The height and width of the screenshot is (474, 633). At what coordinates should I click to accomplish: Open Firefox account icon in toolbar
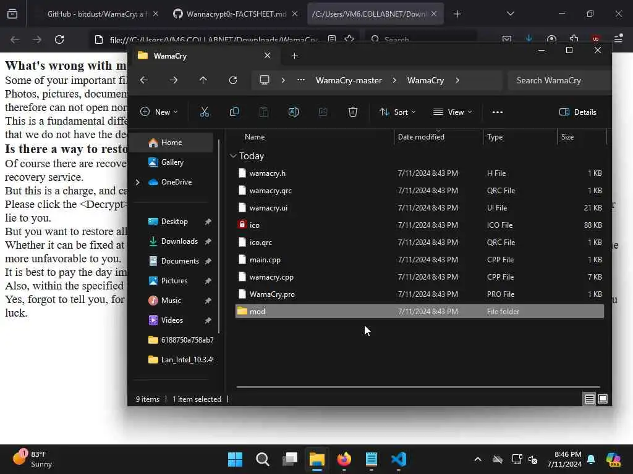(x=551, y=39)
